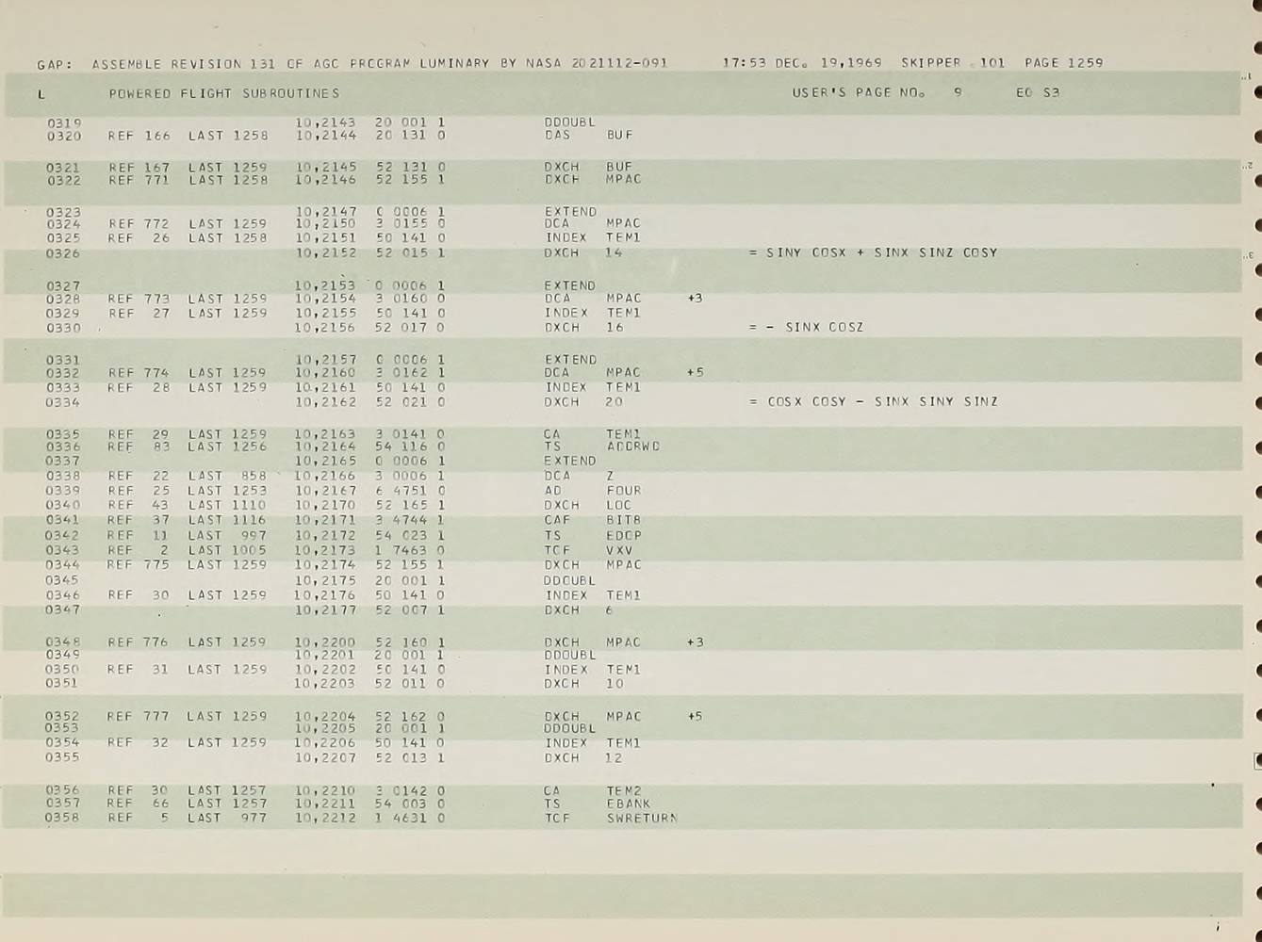Click the address '10,2177'
The image size is (1262, 942).
[325, 610]
